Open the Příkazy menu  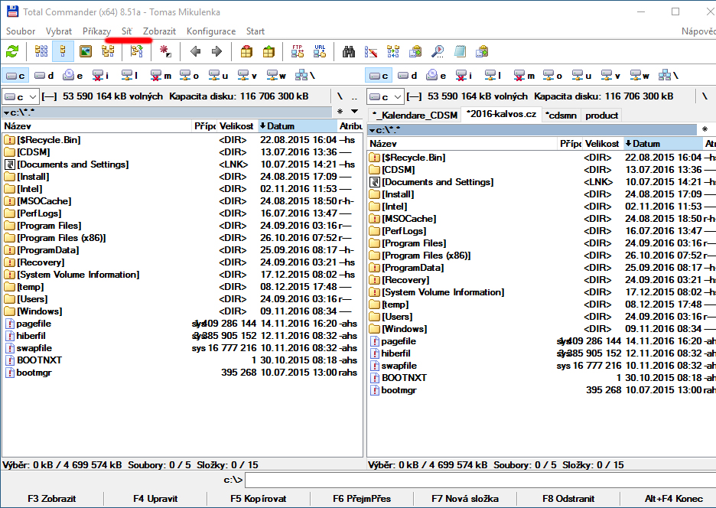tap(96, 31)
